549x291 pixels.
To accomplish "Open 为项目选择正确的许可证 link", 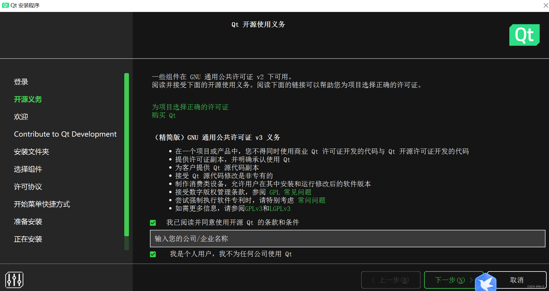I will tap(190, 107).
